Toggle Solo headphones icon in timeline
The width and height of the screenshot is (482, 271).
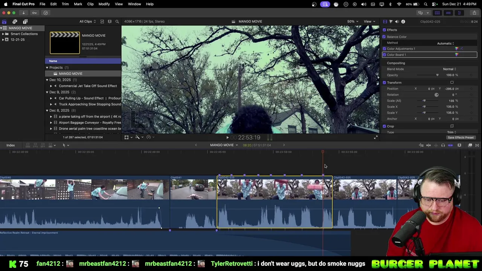[x=443, y=145]
